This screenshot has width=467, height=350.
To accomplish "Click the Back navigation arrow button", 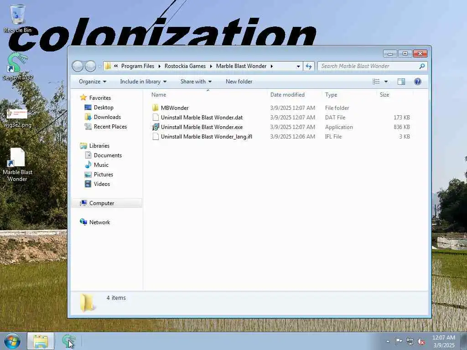I will tap(78, 66).
